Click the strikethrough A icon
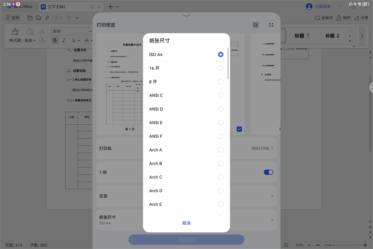 pos(87,40)
